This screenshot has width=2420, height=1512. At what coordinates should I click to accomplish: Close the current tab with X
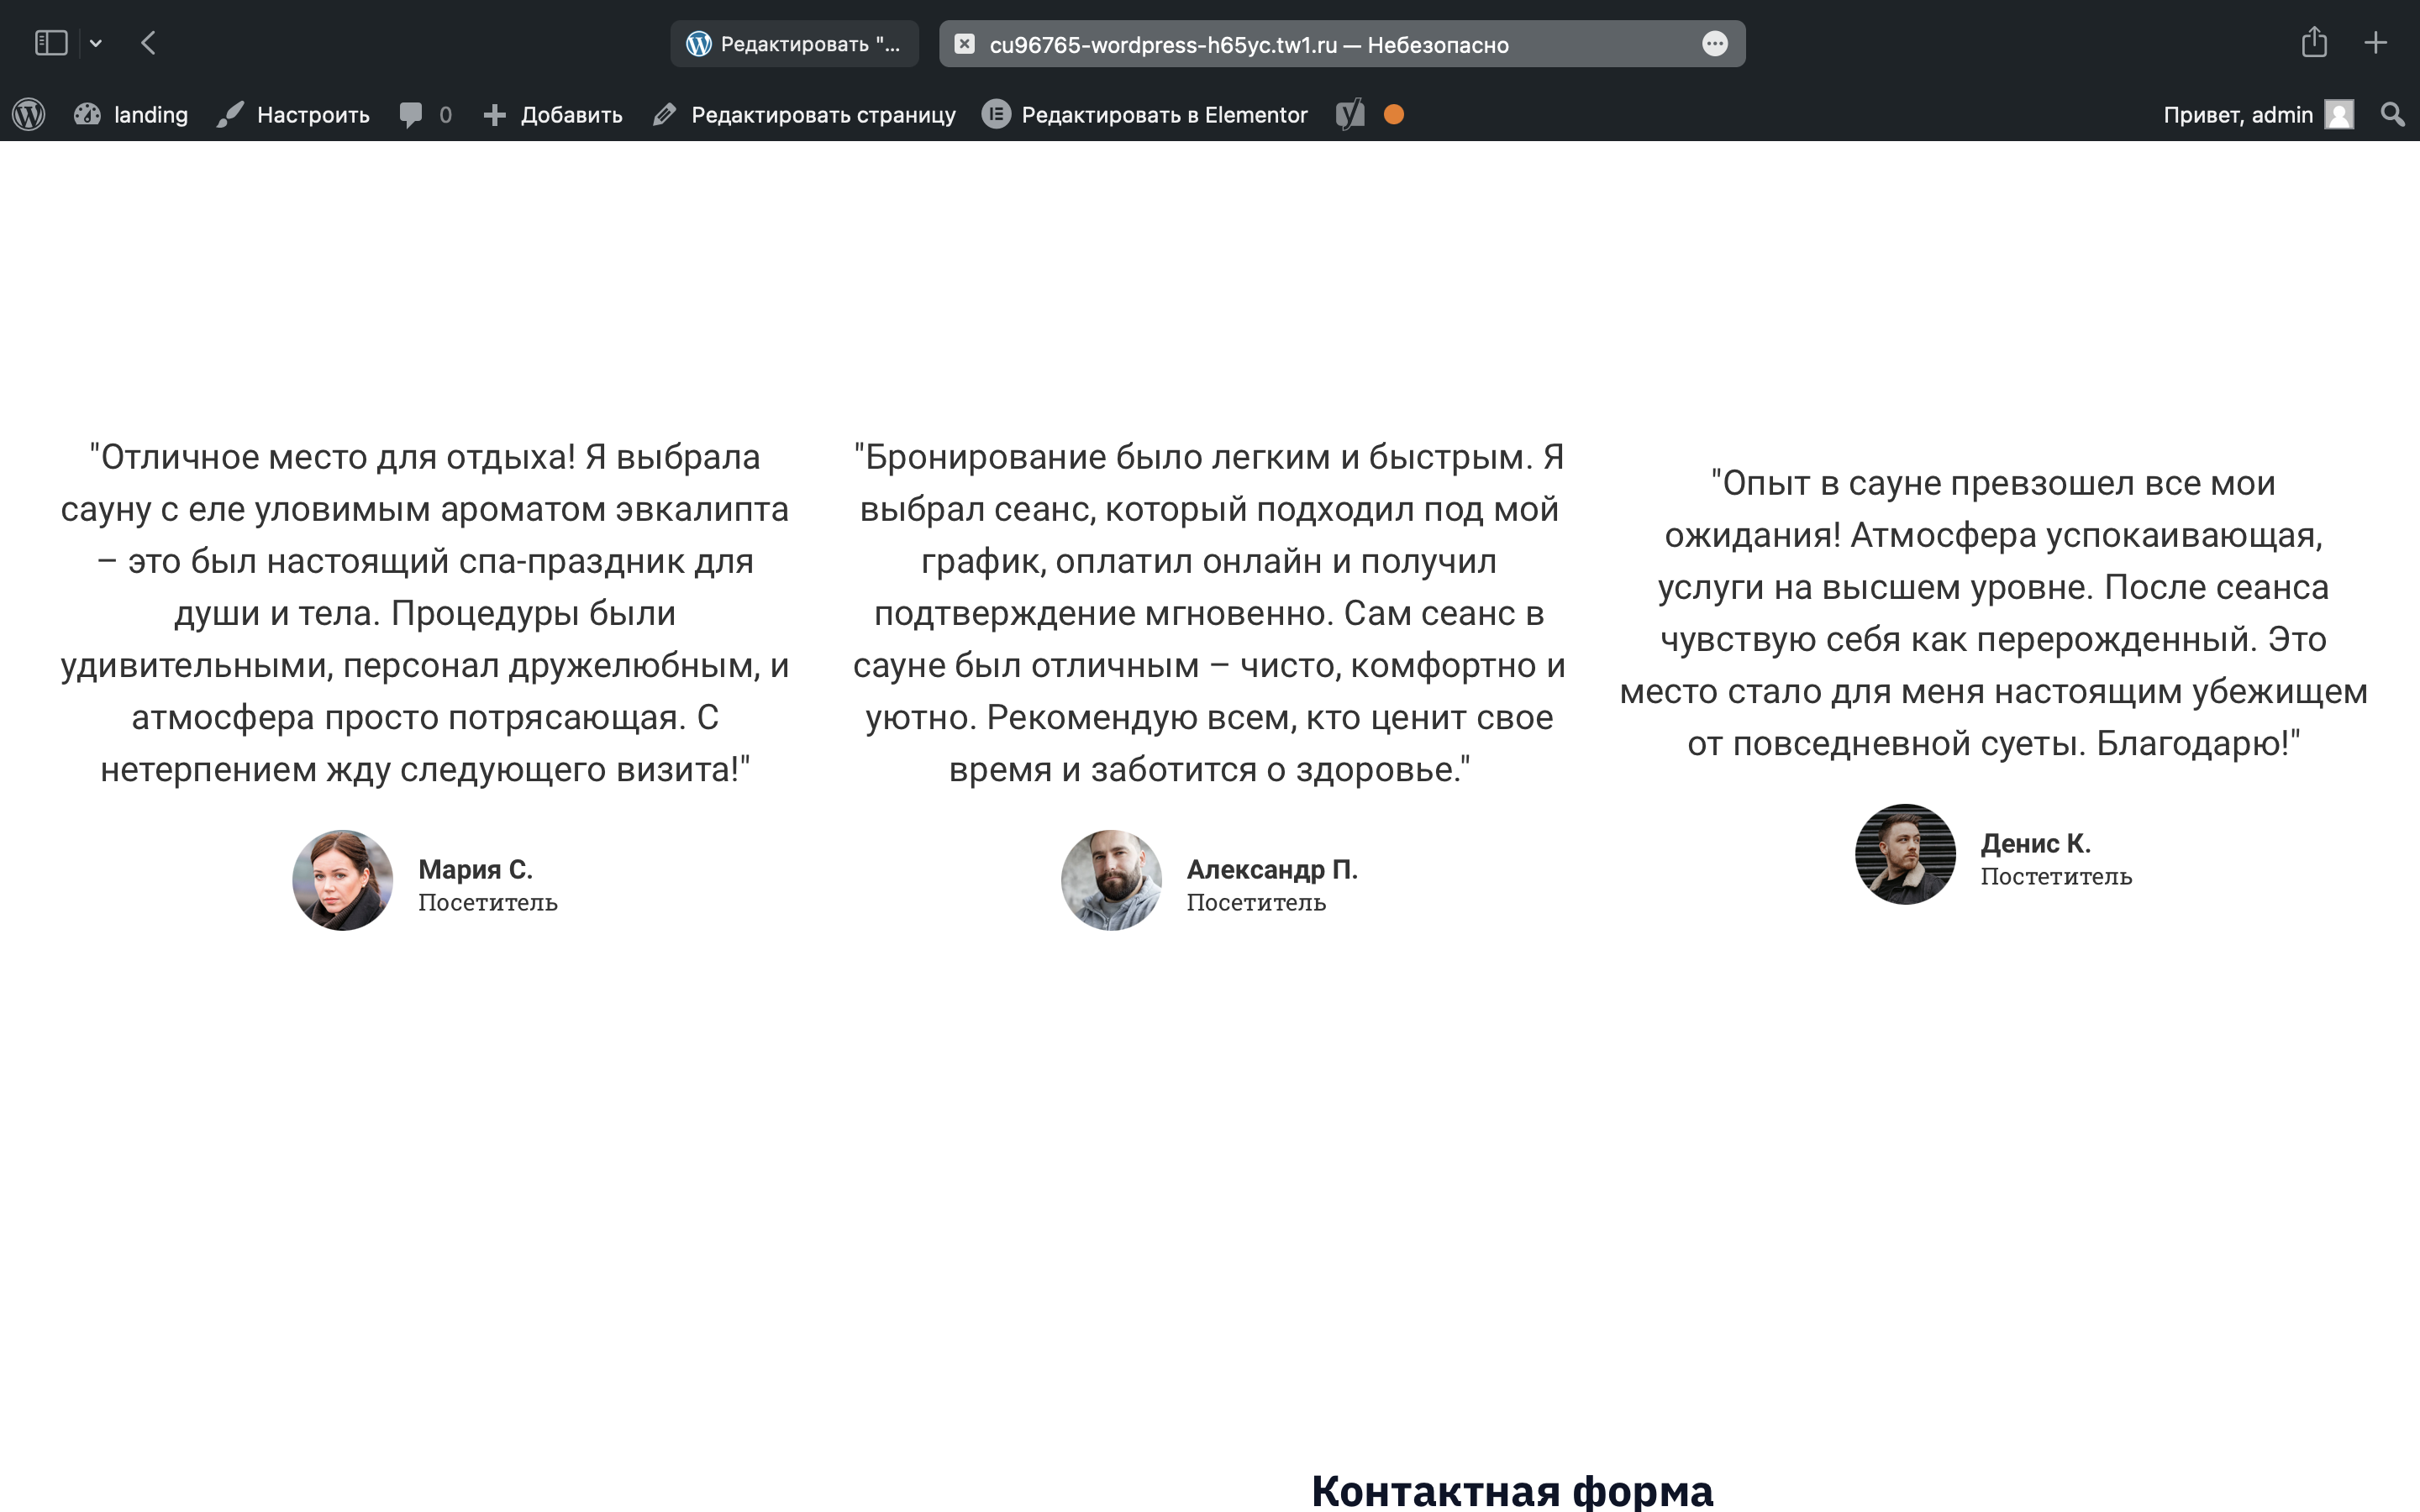click(964, 44)
